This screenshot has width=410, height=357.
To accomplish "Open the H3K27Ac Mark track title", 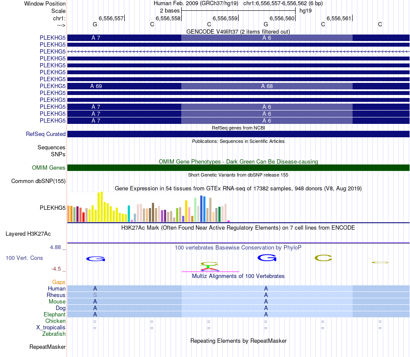I will (238, 227).
